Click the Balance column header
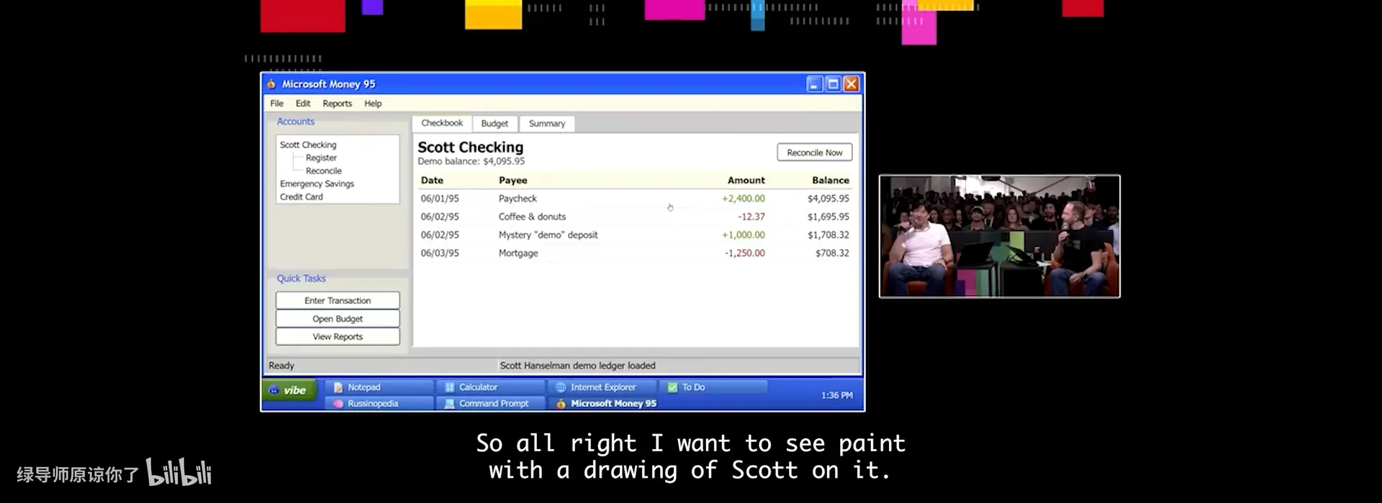Viewport: 1382px width, 503px height. pos(831,180)
